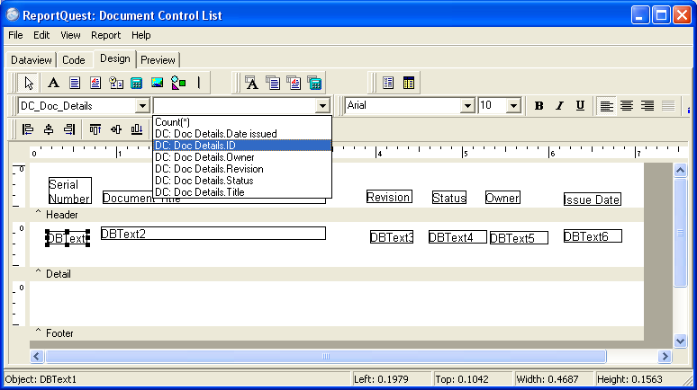Click the Header band divider
This screenshot has height=390, width=697.
337,215
